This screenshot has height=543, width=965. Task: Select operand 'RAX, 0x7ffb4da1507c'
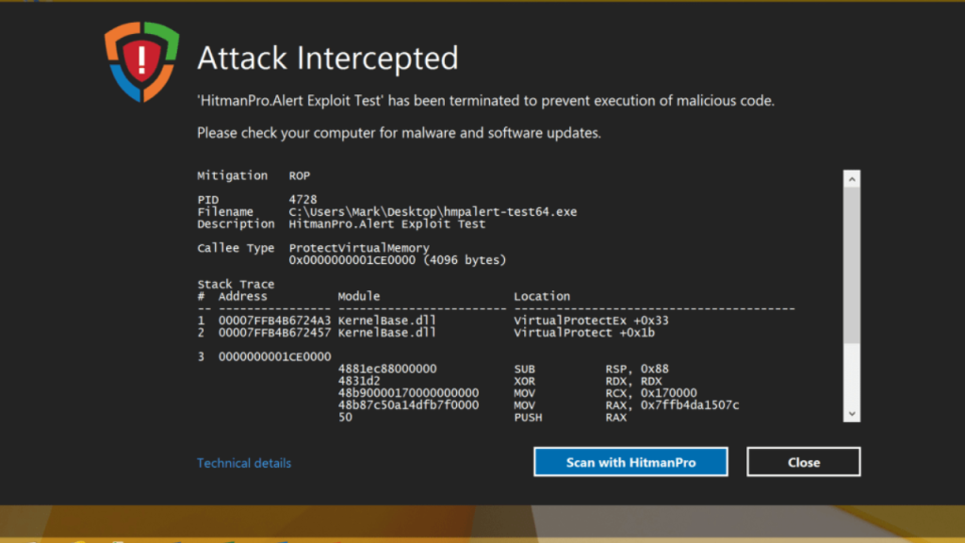tap(672, 405)
